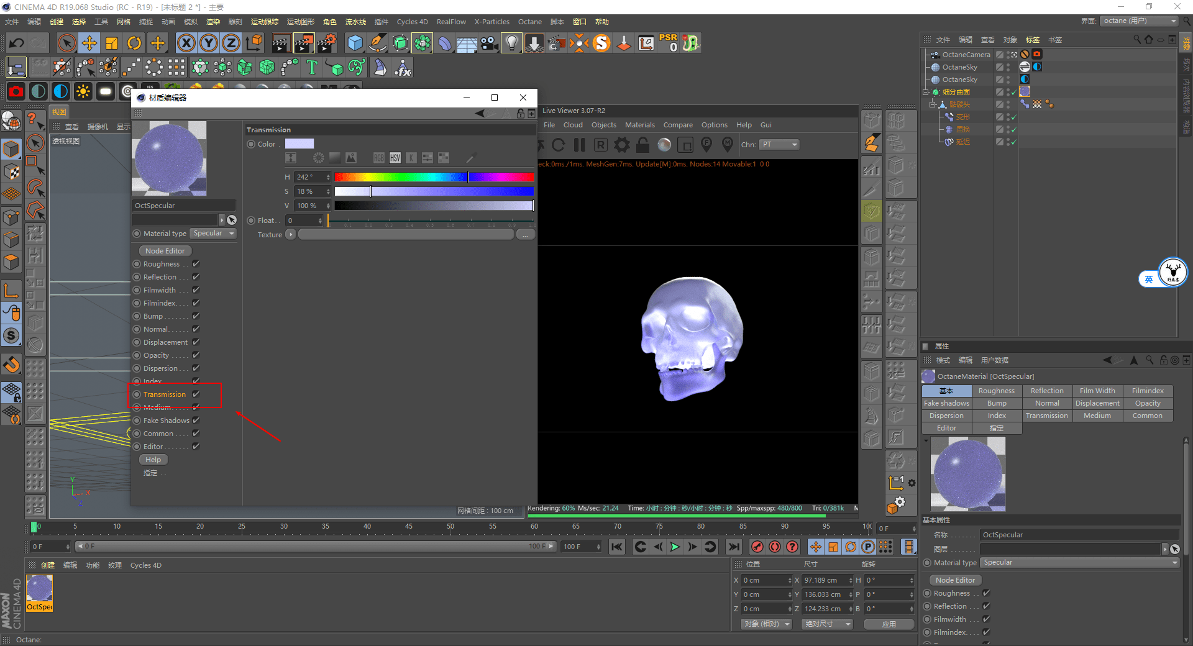Click the Node Editor button in material editor
The image size is (1193, 646).
tap(165, 251)
